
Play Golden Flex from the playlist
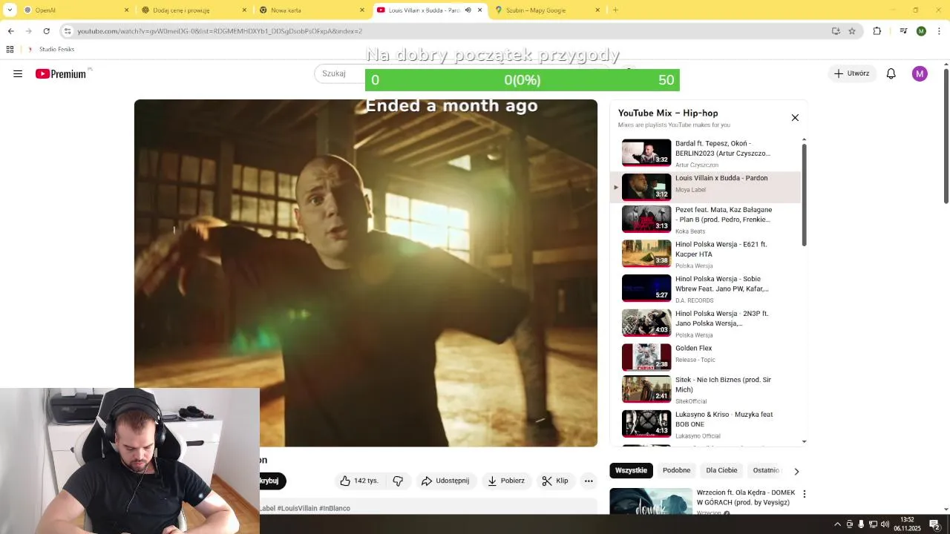click(705, 357)
